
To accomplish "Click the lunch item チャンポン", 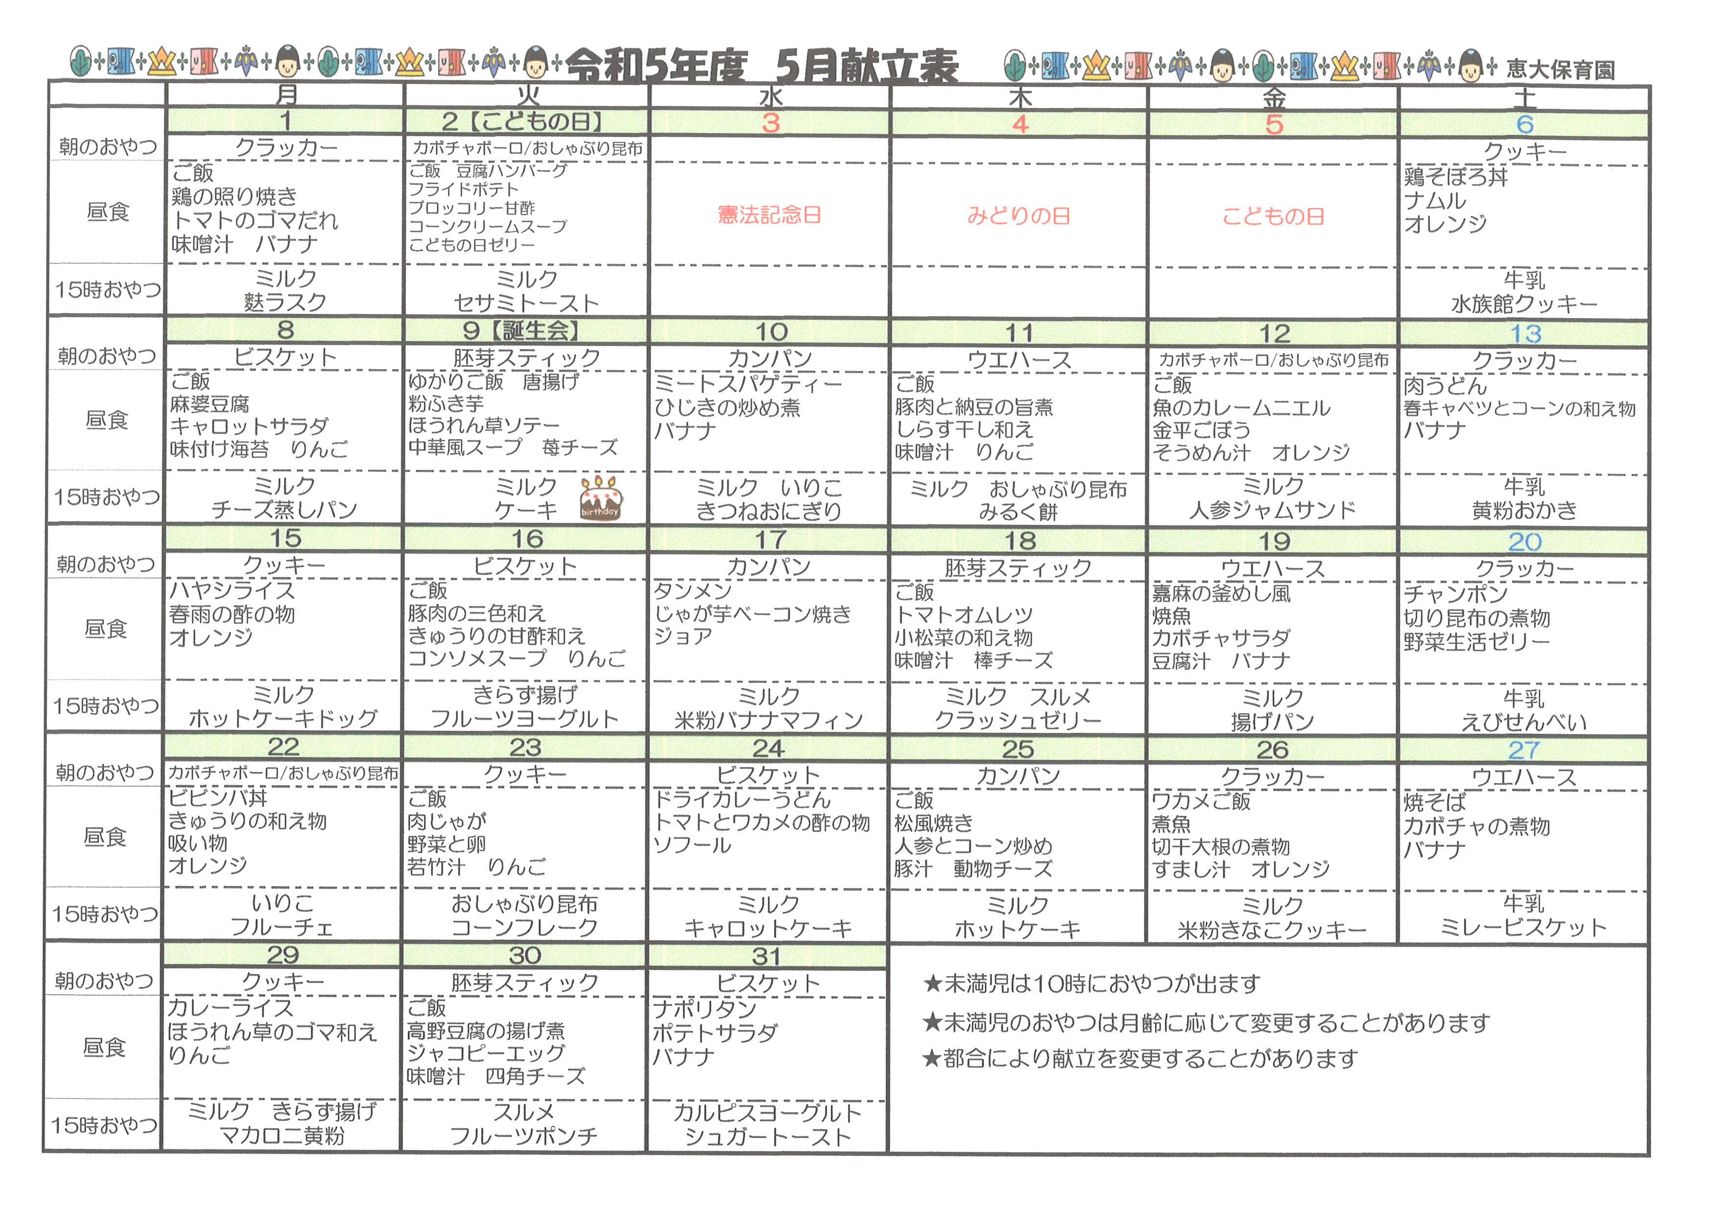I will pyautogui.click(x=1455, y=594).
